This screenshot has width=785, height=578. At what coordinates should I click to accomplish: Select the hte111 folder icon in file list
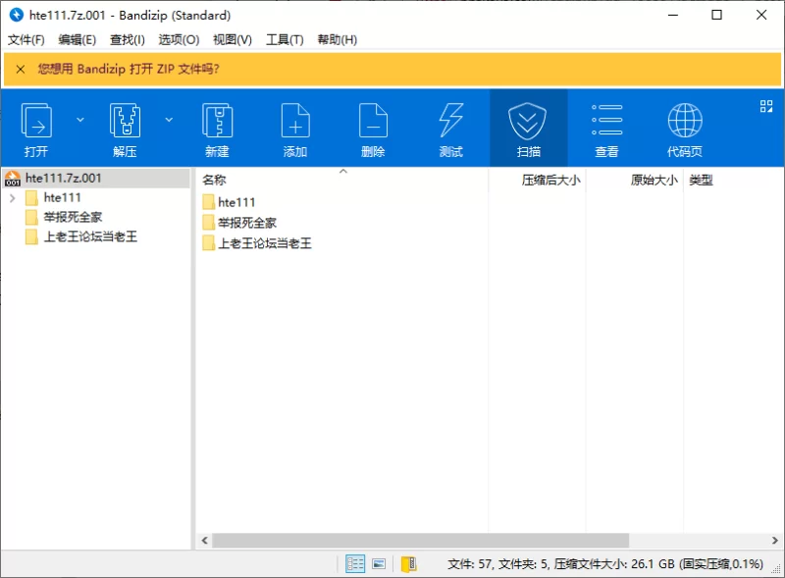point(209,202)
